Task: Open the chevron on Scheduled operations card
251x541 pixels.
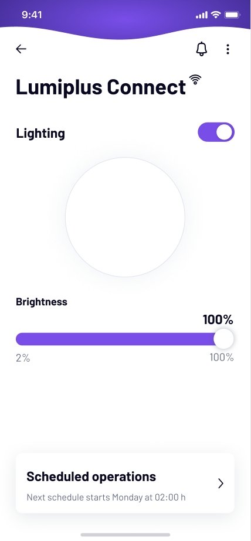Action: pos(221,484)
